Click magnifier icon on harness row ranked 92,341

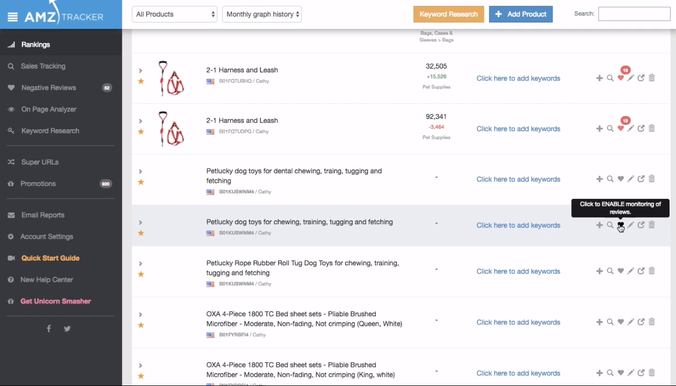[610, 129]
